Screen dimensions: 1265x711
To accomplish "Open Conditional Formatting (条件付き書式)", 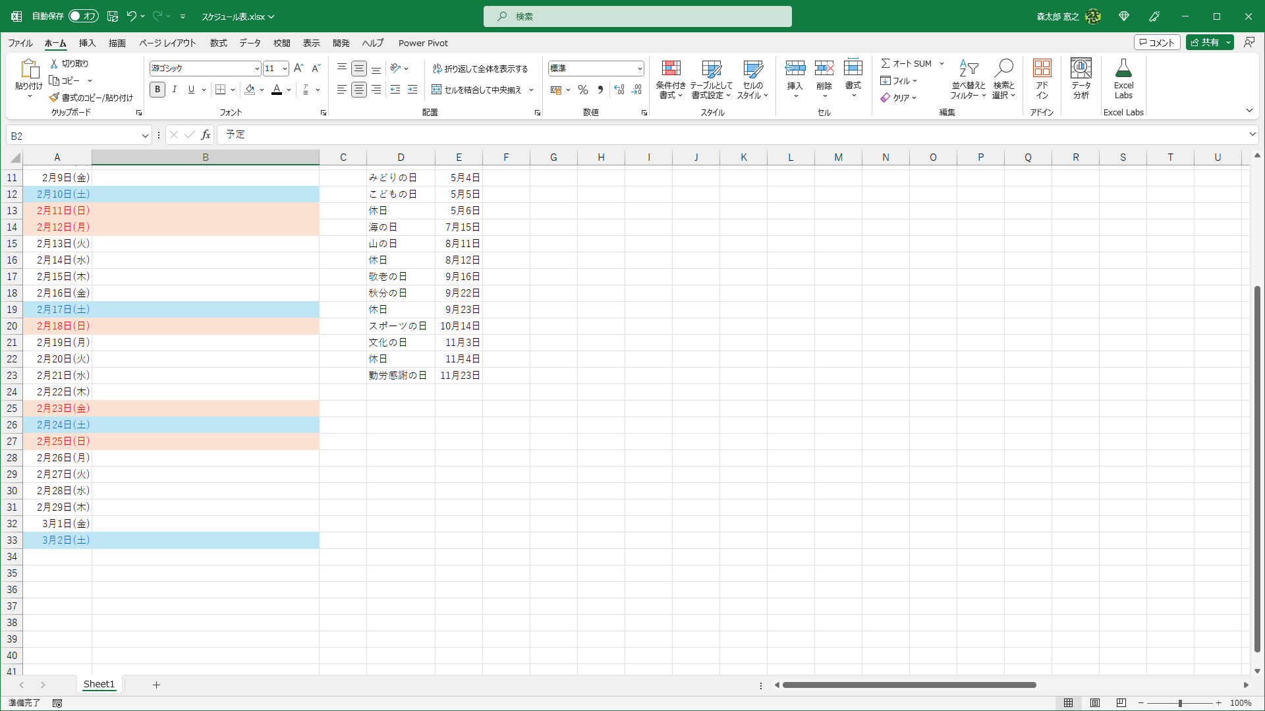I will click(x=671, y=79).
